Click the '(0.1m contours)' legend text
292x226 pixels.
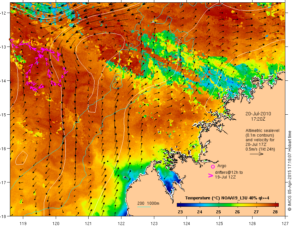pos(260,135)
